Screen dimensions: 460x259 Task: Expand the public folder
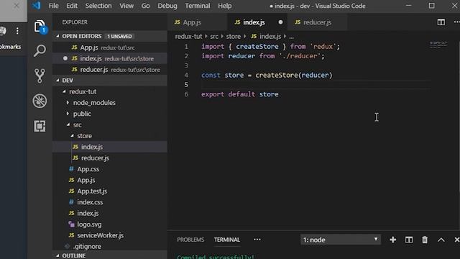click(x=68, y=114)
